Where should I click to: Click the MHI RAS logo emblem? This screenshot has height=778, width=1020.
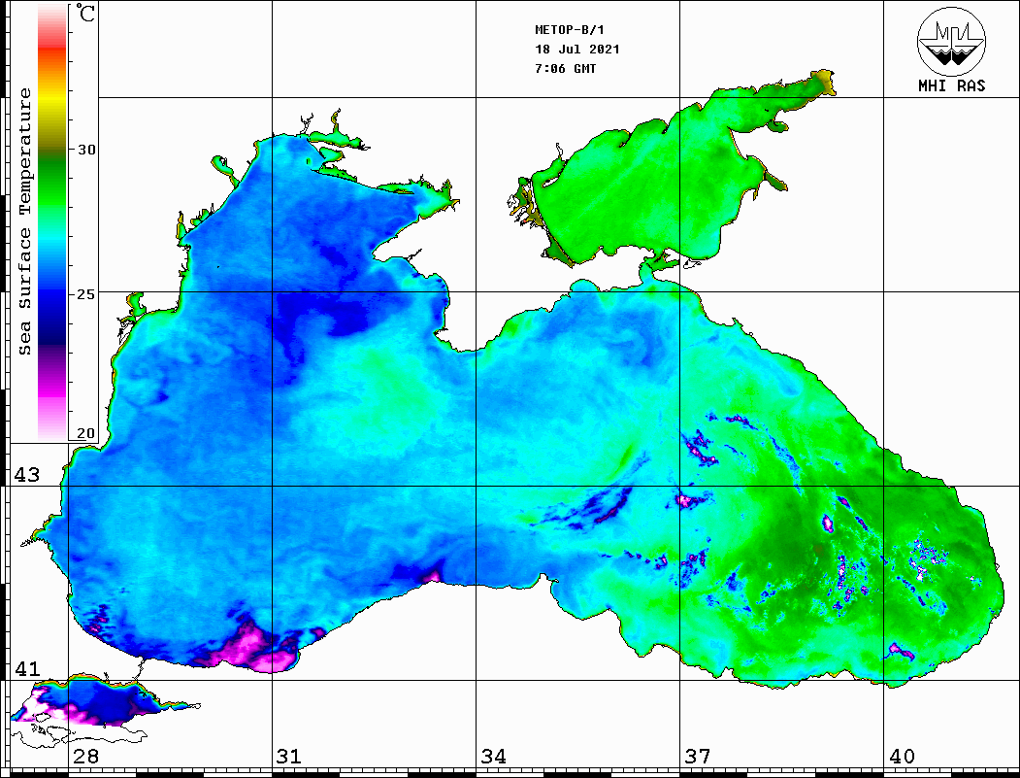(x=951, y=41)
